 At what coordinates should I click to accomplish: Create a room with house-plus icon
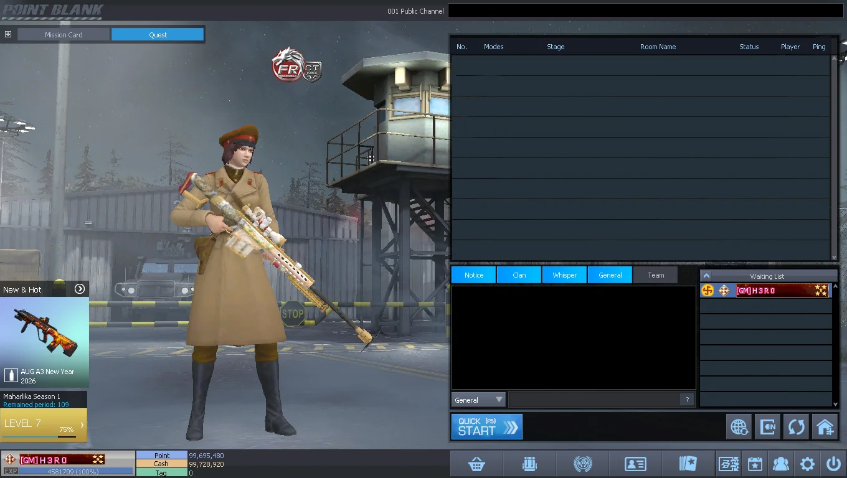(x=825, y=427)
